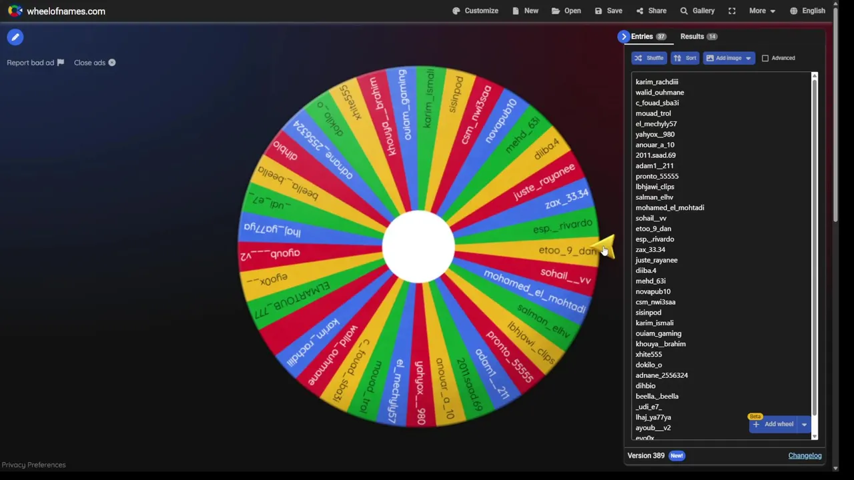Viewport: 854px width, 480px height.
Task: Click entry 'anouar_a_10' in the list
Action: point(655,145)
